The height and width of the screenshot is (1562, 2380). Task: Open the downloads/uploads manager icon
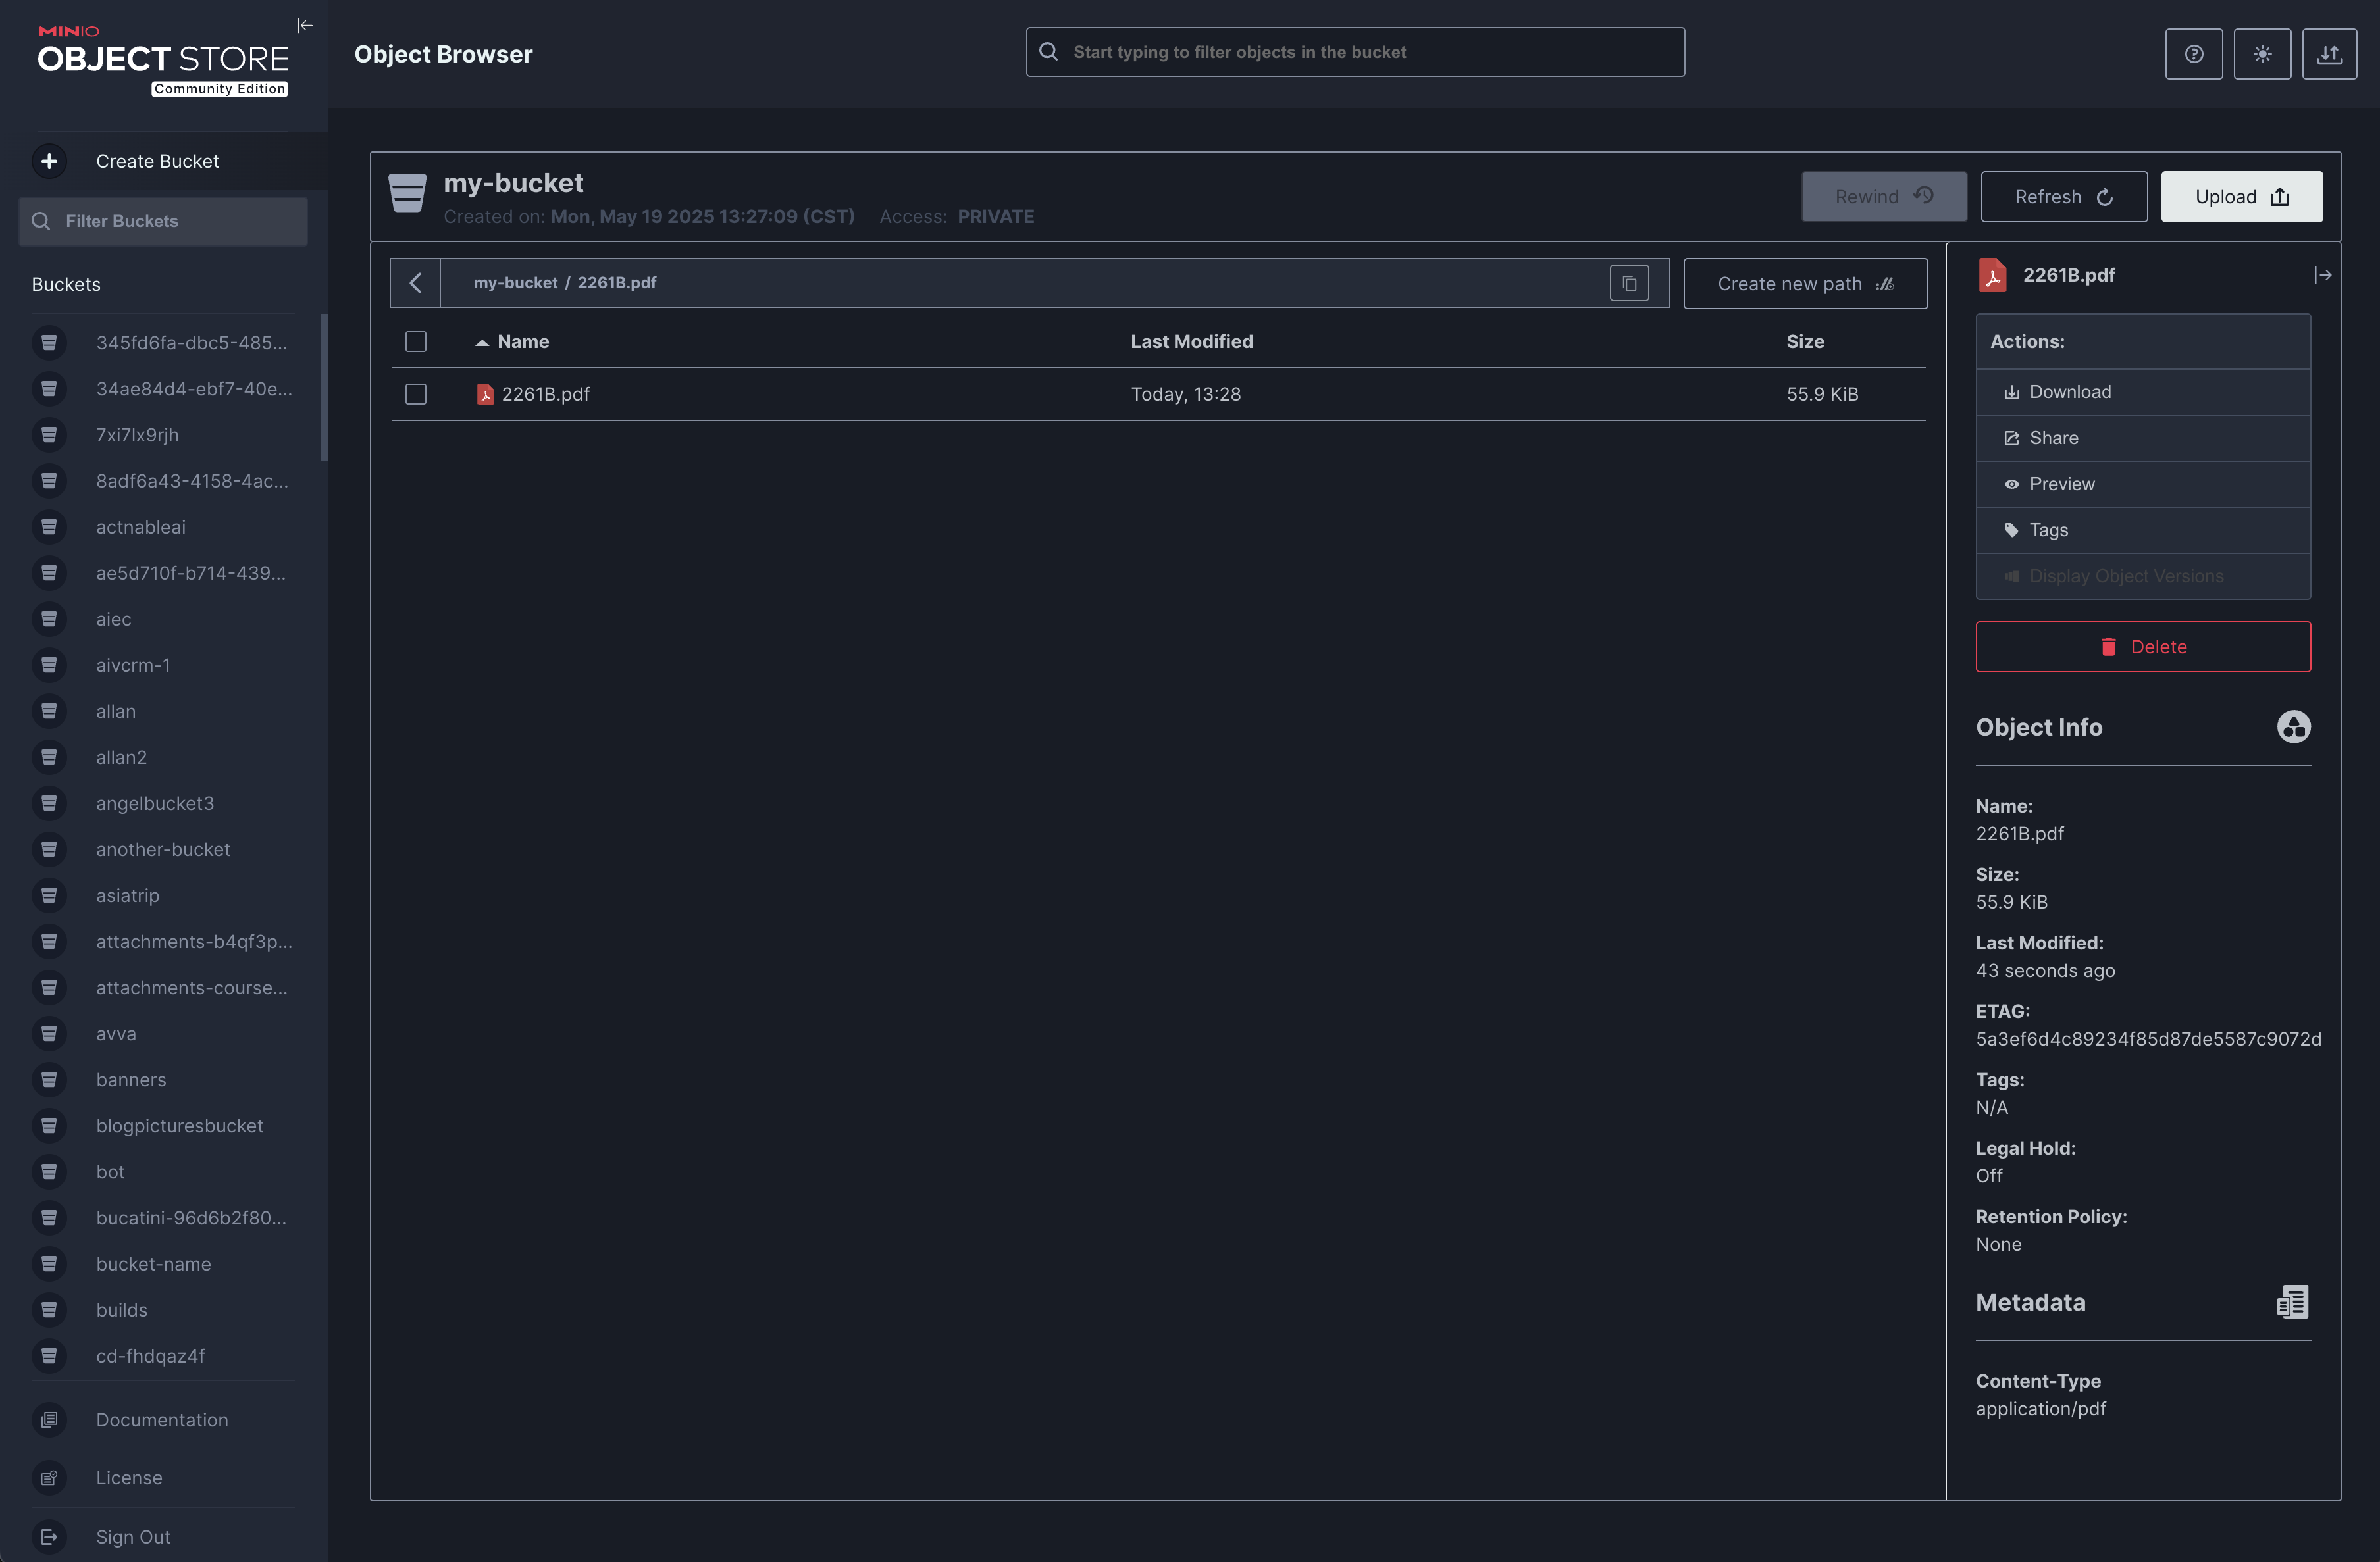click(2329, 54)
